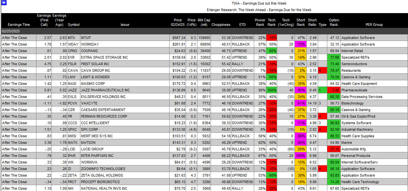Image resolution: width=408 pixels, height=191 pixels.
Task: Sort by Mkt Cap (mil) column header
Action: click(204, 22)
